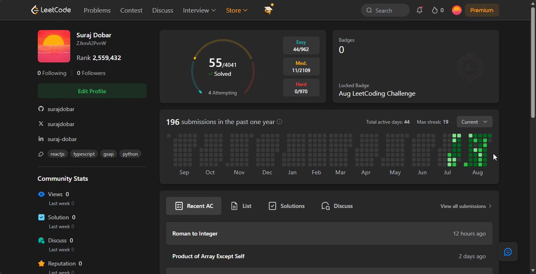Screen dimensions: 536x274
Task: Click the streak flame icon
Action: click(x=435, y=10)
